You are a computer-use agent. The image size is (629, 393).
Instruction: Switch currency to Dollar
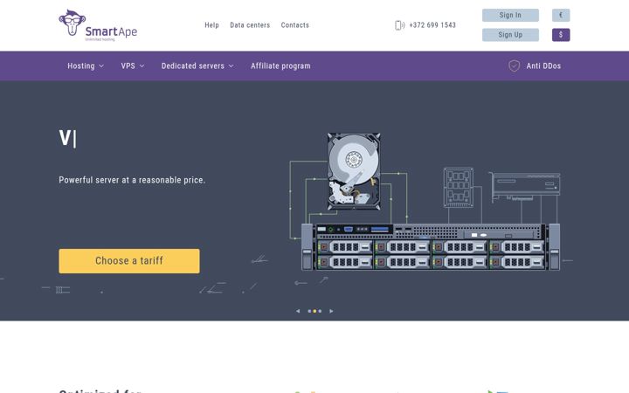[561, 35]
